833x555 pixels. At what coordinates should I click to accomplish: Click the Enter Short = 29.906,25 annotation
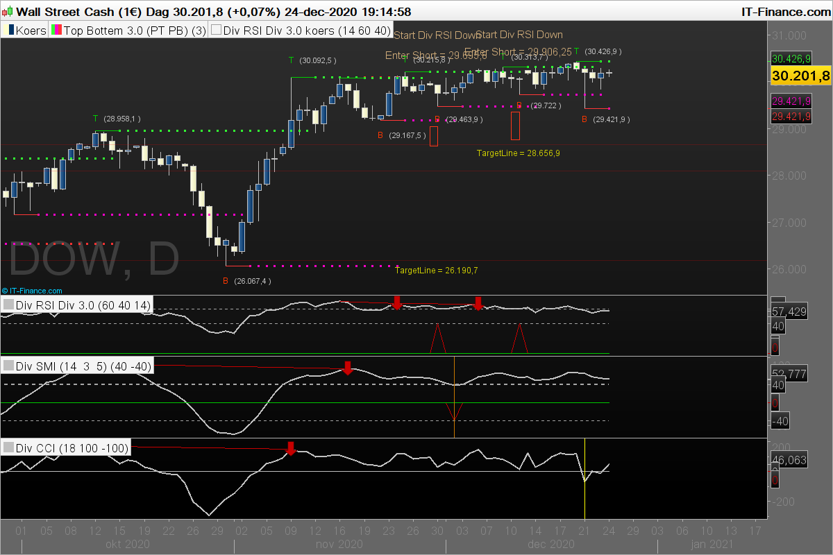518,51
